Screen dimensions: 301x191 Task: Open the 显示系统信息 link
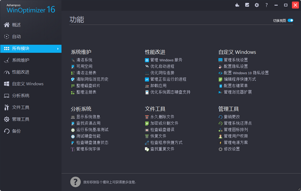(88, 117)
